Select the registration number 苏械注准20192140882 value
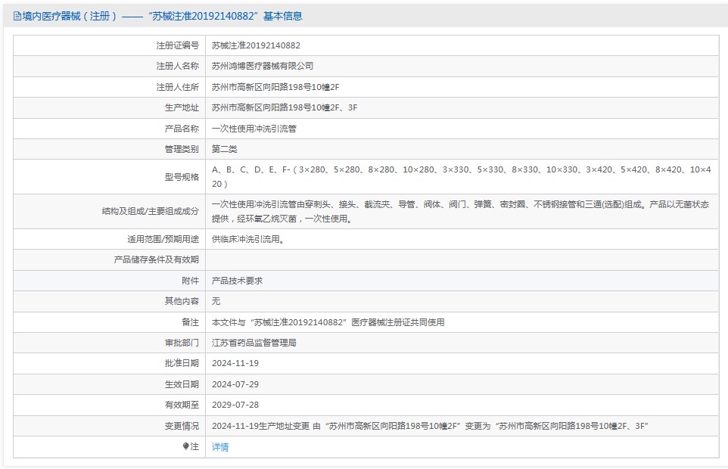The height and width of the screenshot is (469, 728). 256,45
